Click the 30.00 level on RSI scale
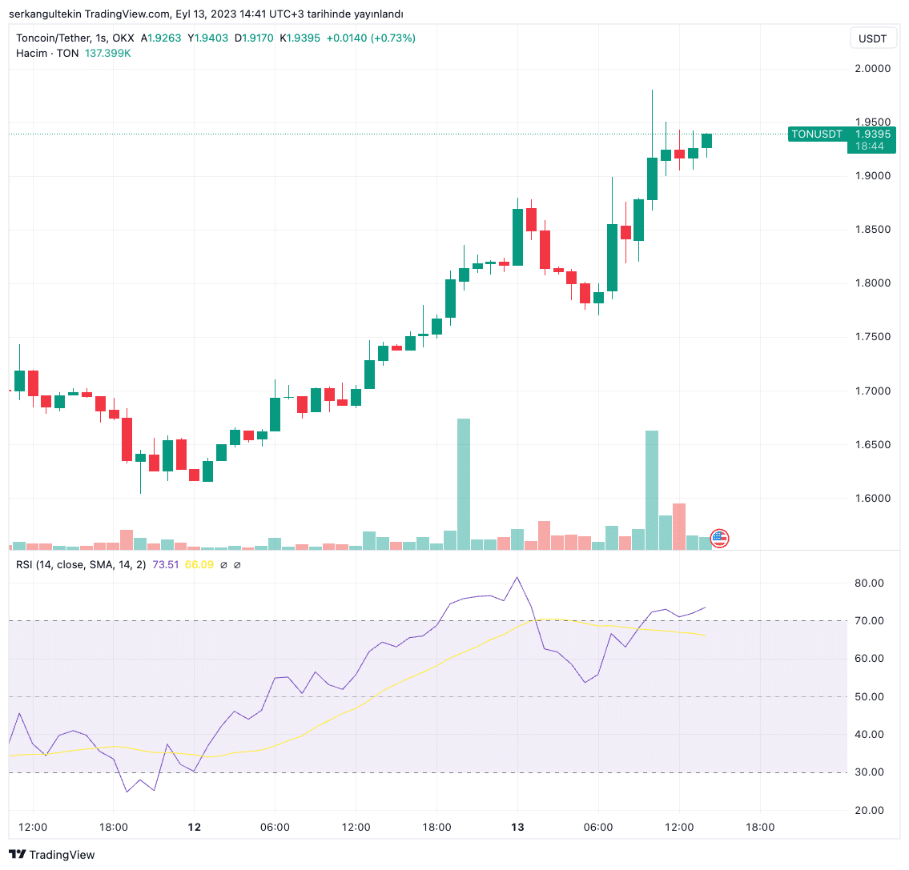909x870 pixels. (869, 772)
